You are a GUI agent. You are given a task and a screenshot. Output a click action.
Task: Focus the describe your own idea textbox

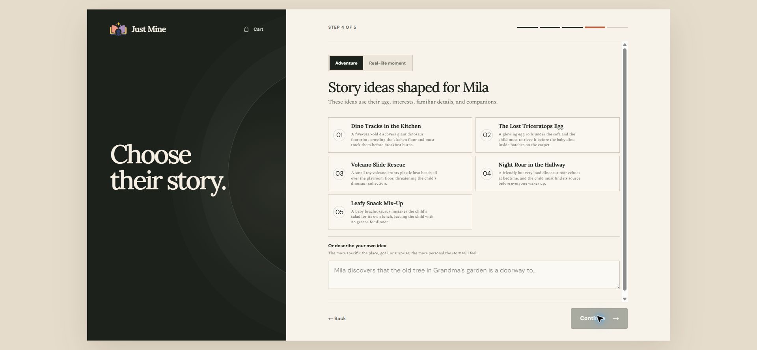pos(474,275)
